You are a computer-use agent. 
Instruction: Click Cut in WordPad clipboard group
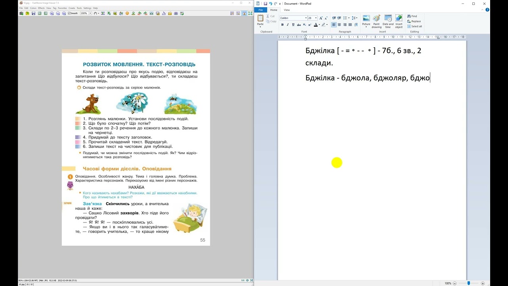271,16
